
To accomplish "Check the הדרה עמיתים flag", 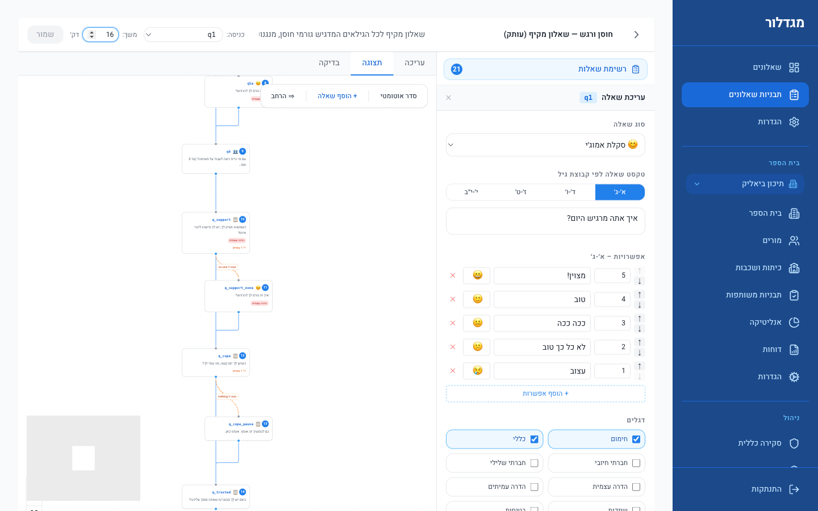I will click(x=535, y=487).
